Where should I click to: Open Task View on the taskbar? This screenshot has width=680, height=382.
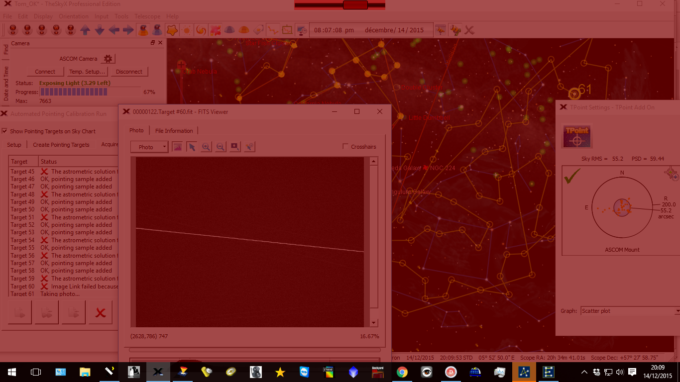[35, 372]
